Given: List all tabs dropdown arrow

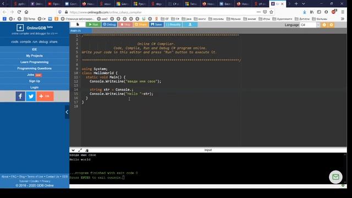Looking at the screenshot, I should pyautogui.click(x=303, y=4).
